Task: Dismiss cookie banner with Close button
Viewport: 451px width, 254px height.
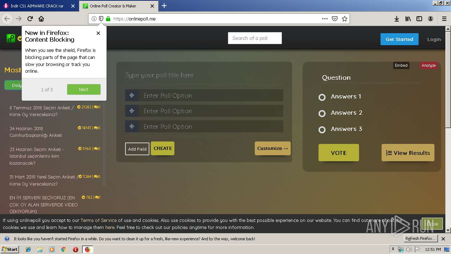Action: pyautogui.click(x=432, y=224)
